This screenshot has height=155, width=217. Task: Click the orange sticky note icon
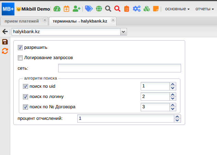coord(156,9)
